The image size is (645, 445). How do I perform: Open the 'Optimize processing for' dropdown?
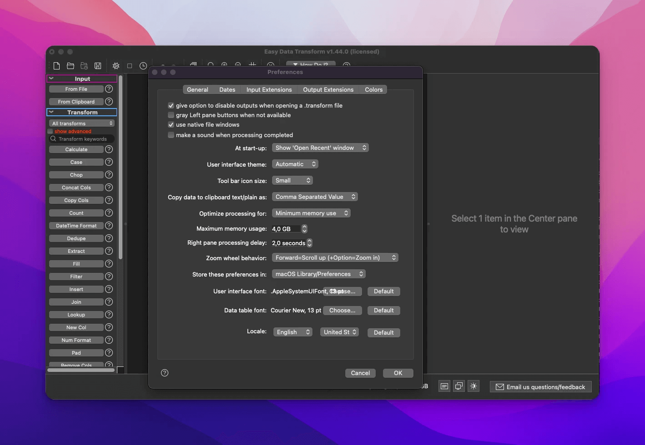[311, 213]
